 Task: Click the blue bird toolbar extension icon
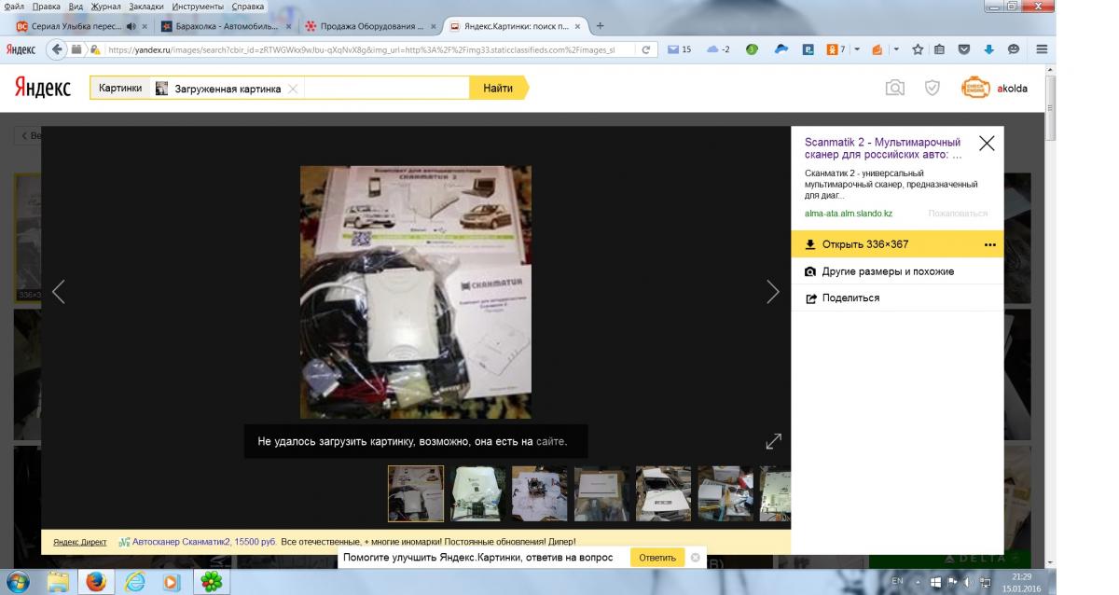point(781,49)
